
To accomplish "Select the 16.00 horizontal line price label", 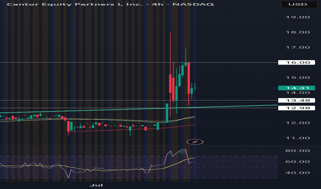I will (297, 62).
